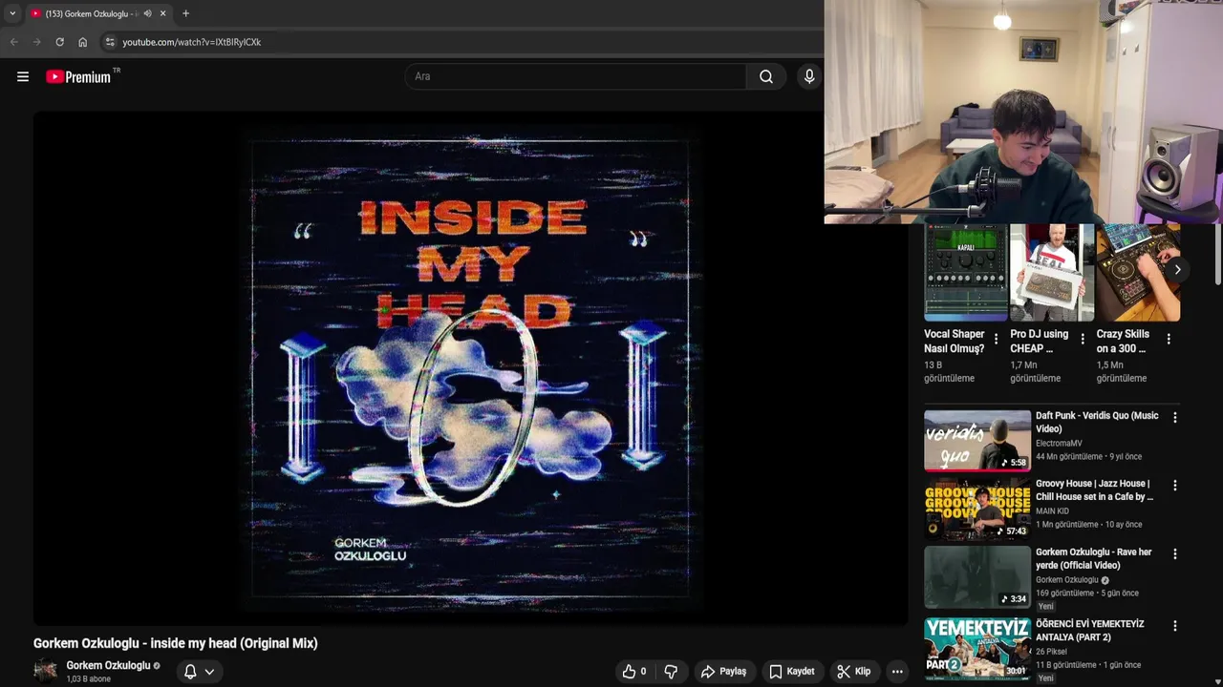This screenshot has height=687, width=1223.
Task: Open options menu for Daft Punk video
Action: tap(1174, 417)
